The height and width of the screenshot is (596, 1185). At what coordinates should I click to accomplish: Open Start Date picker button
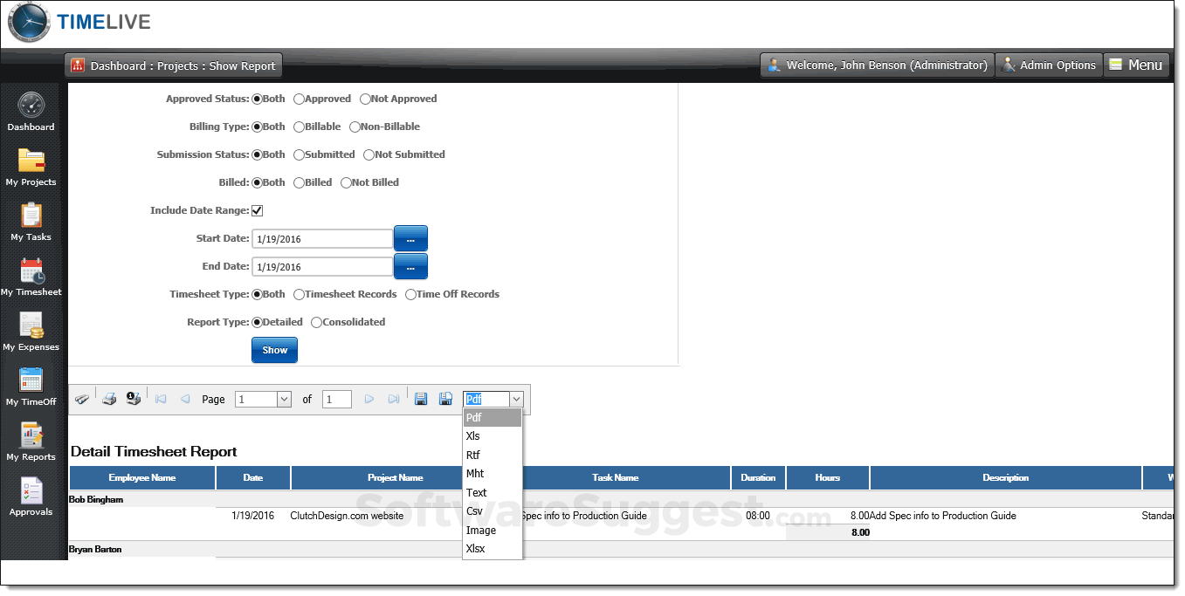pyautogui.click(x=410, y=238)
